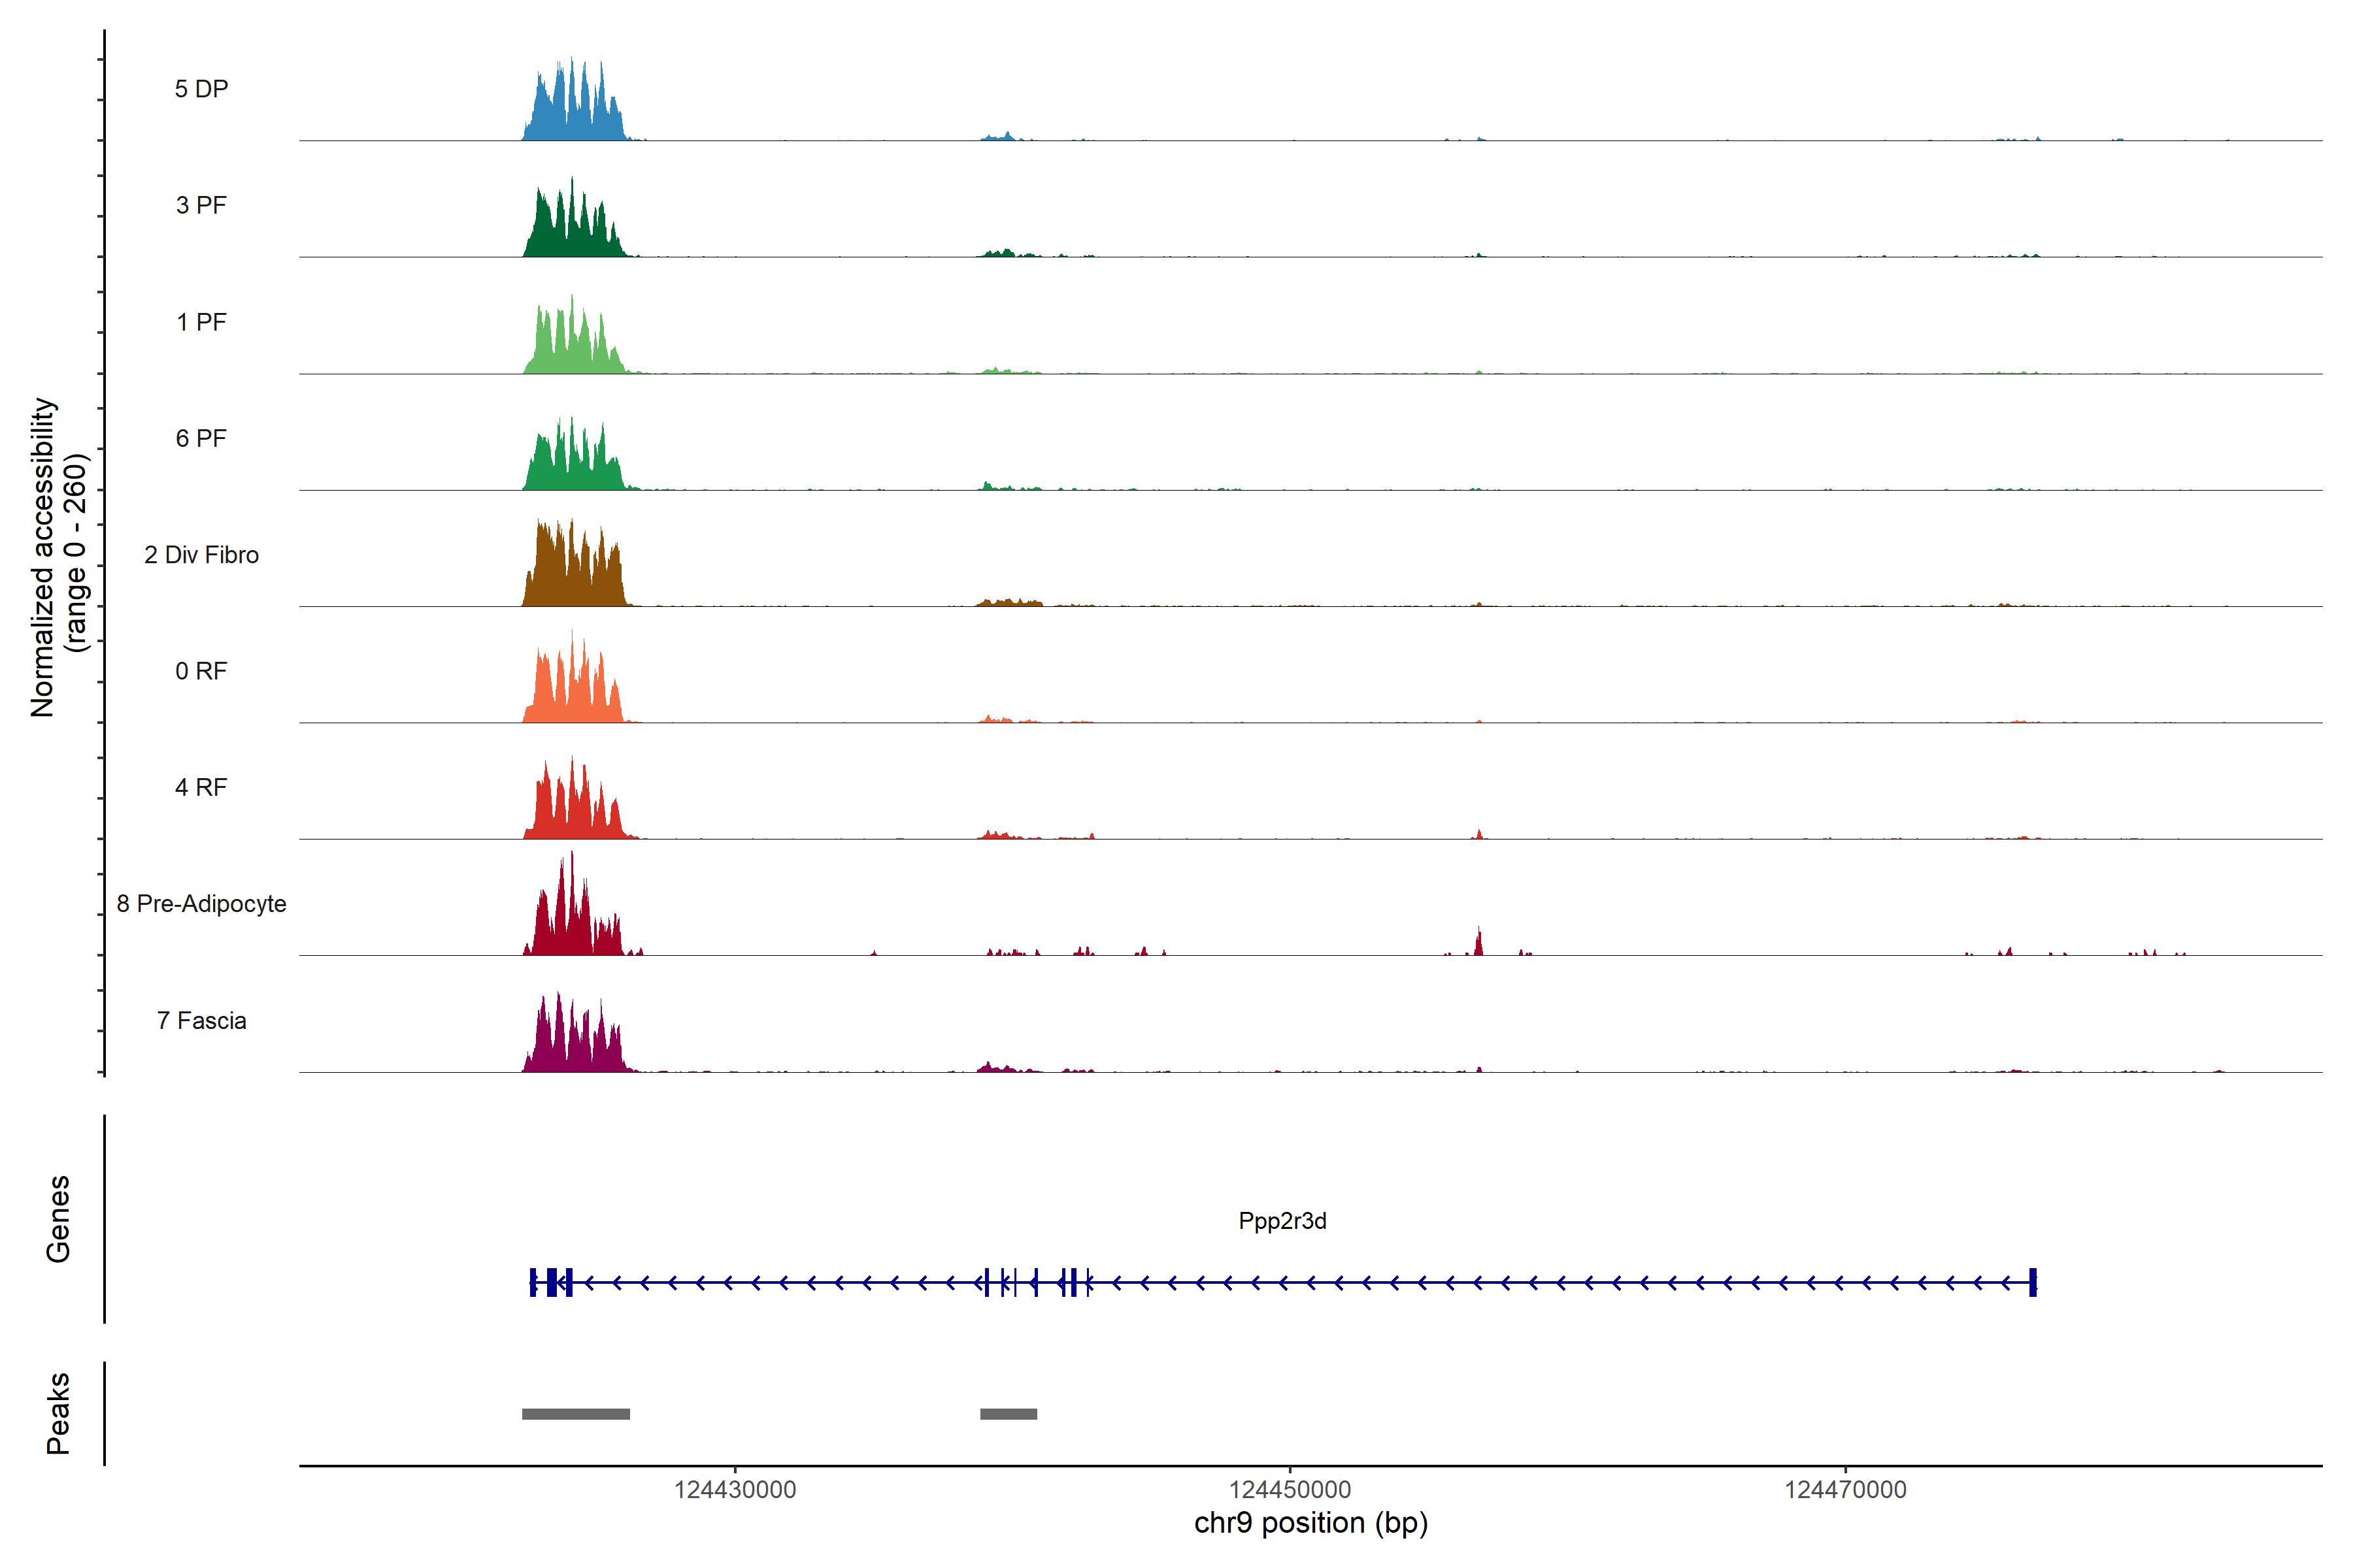Click the smaller gray peak bar
The image size is (2353, 1568).
pos(1009,1414)
